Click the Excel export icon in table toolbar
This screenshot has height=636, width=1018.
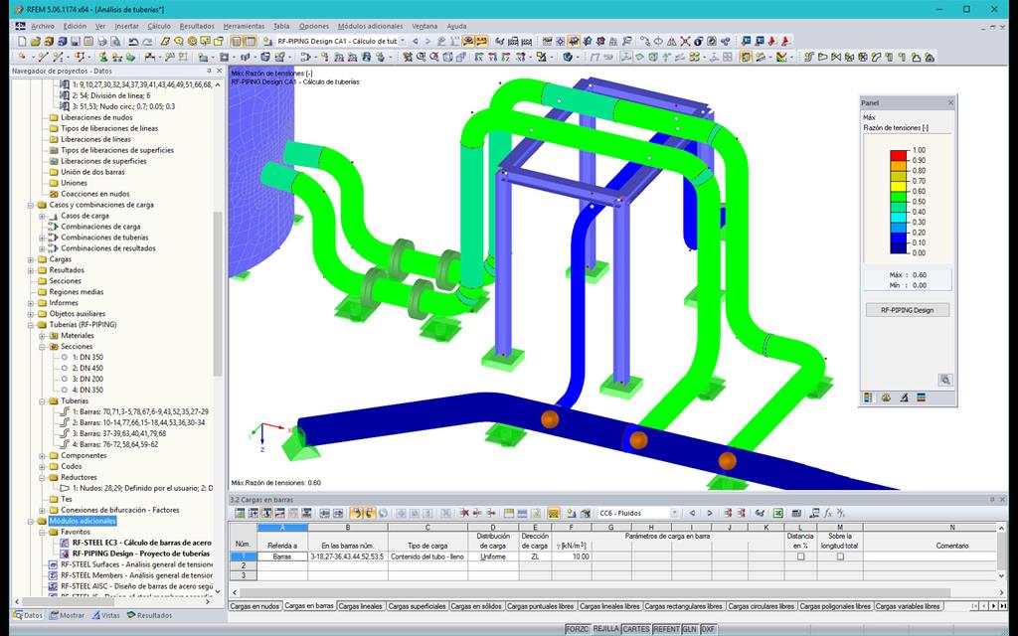tap(778, 514)
